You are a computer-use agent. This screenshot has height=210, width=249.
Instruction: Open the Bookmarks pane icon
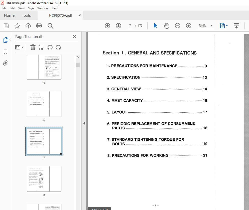[6, 52]
